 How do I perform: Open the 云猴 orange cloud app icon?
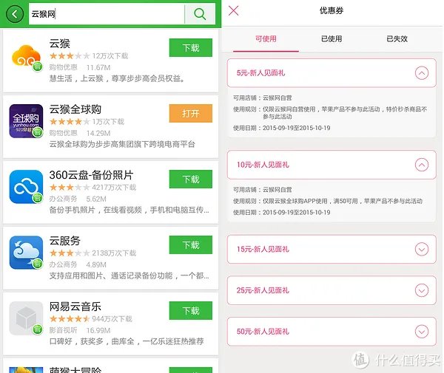(x=27, y=56)
